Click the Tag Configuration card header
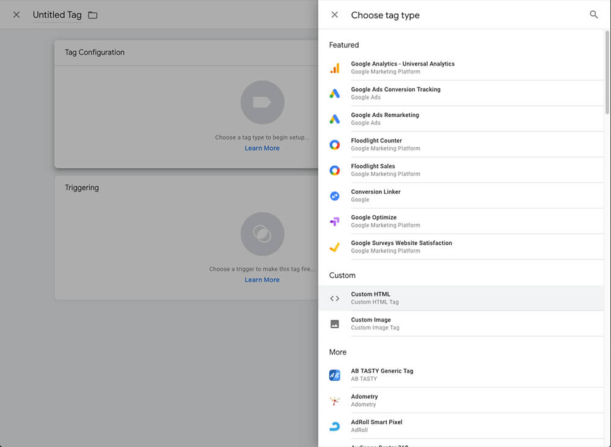 [186, 53]
